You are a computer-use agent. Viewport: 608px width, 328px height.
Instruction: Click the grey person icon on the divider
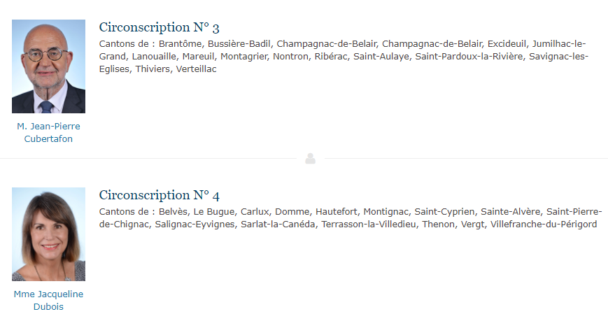[x=310, y=159]
